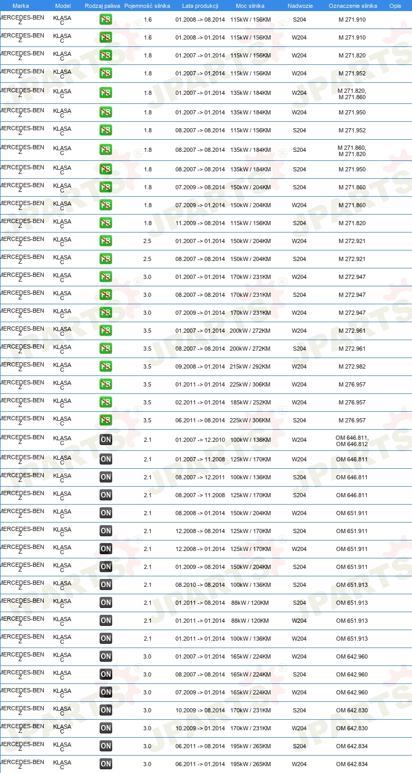Click the PB fuel icon in the 1.6 S204 row
The height and width of the screenshot is (773, 412).
pyautogui.click(x=106, y=20)
